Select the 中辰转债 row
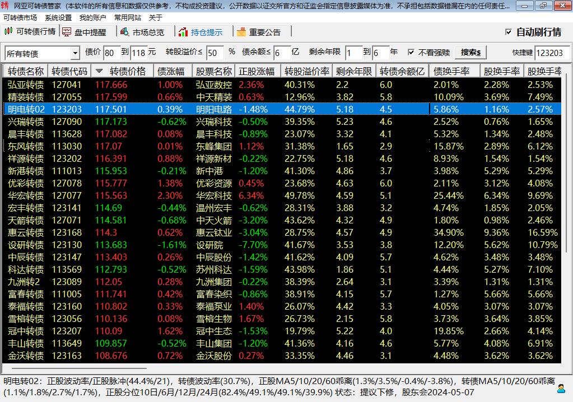This screenshot has height=402, width=573. pyautogui.click(x=282, y=258)
